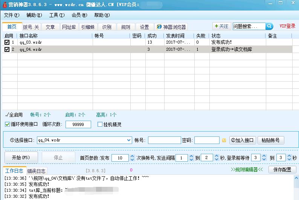Enable the 挂机精灵 checkbox
Viewport: 299px width, 200px height.
(100, 124)
